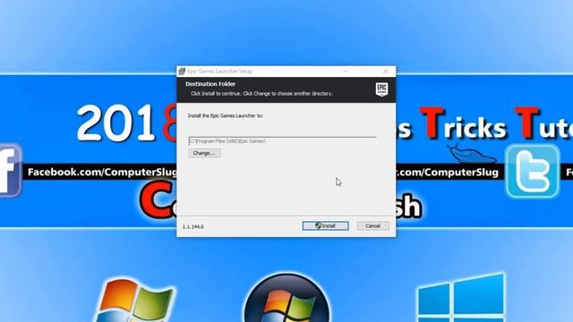573x322 pixels.
Task: Focus the install path input field
Action: click(282, 141)
